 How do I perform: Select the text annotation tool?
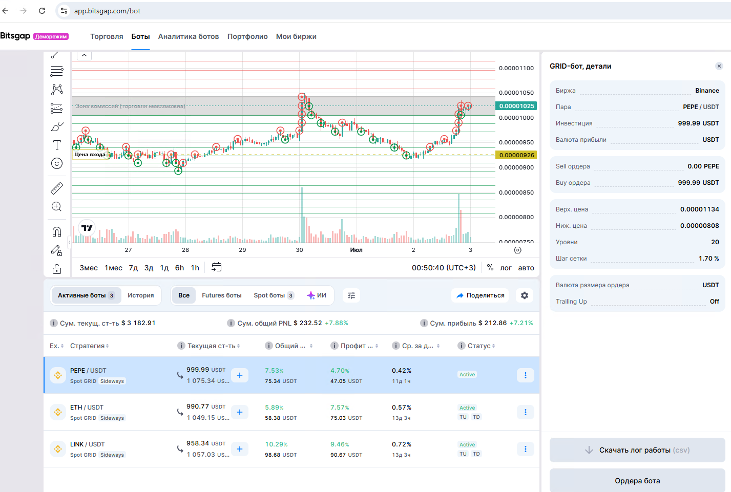click(x=57, y=145)
